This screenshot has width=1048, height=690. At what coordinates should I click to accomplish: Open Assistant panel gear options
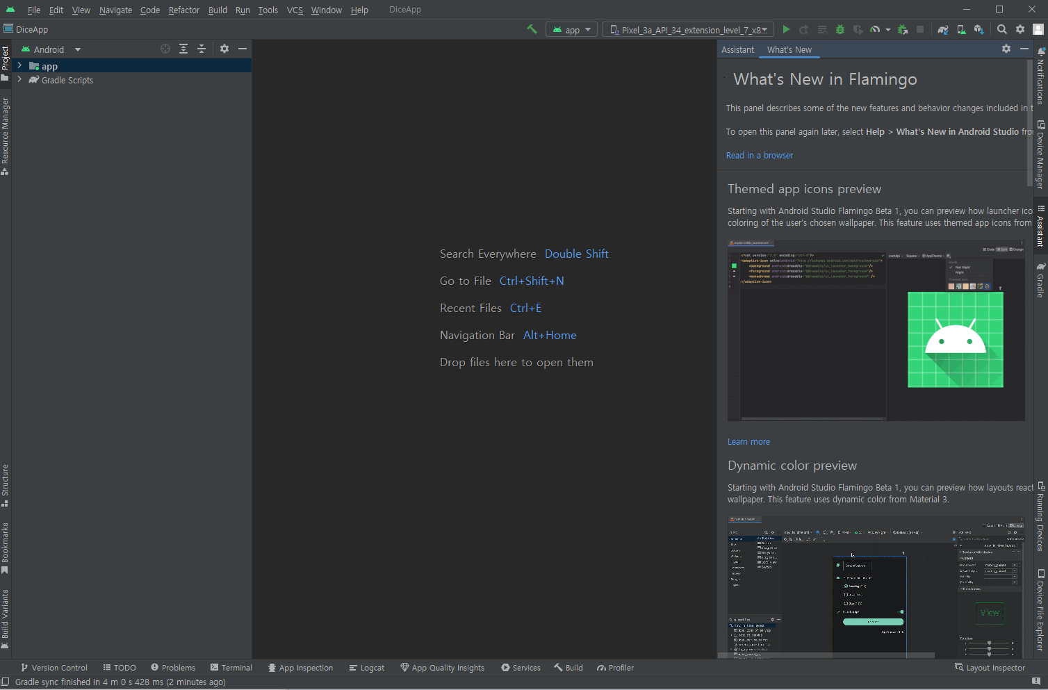1006,49
